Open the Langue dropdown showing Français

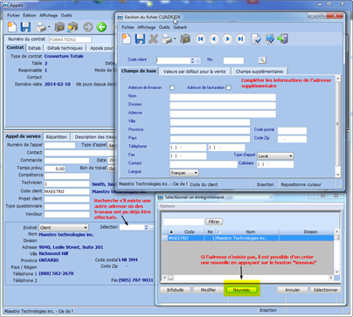tap(184, 173)
